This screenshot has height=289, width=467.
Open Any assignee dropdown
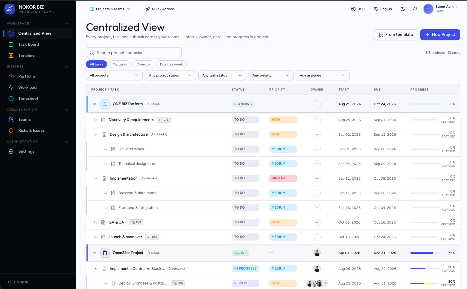coord(323,75)
